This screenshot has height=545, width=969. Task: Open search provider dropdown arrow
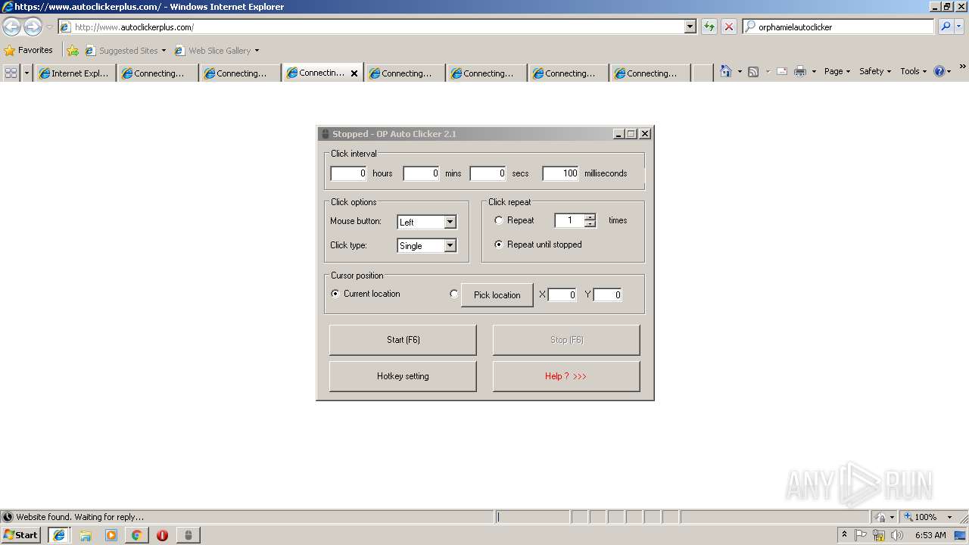pyautogui.click(x=960, y=26)
